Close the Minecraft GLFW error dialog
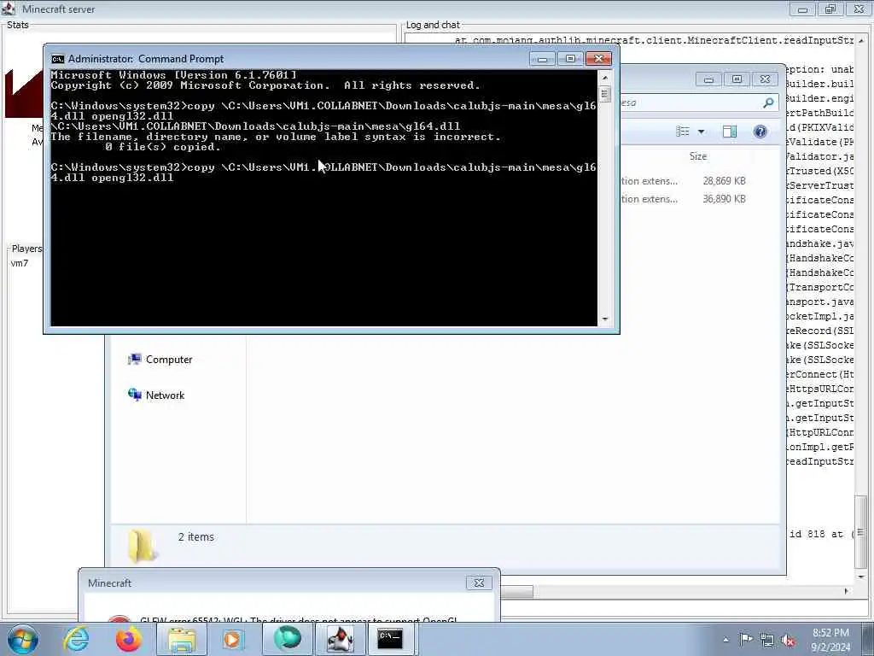874x656 pixels. click(479, 583)
